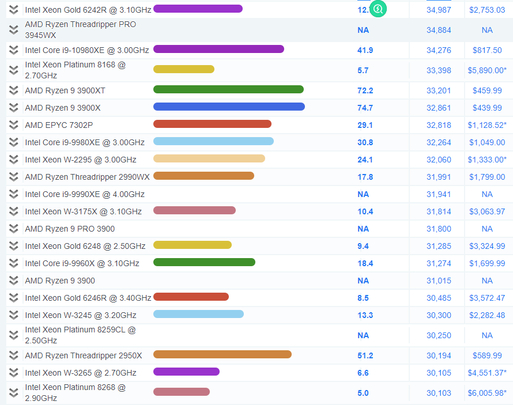Click CPU mark 31,941
This screenshot has height=405, width=513.
(x=439, y=195)
